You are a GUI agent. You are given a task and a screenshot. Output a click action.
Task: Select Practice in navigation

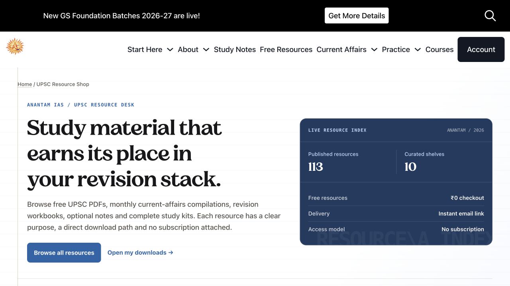[396, 50]
